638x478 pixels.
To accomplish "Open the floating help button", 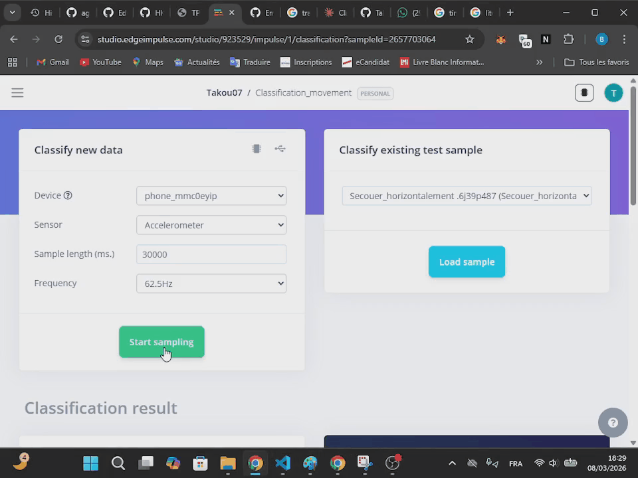I will [x=613, y=423].
